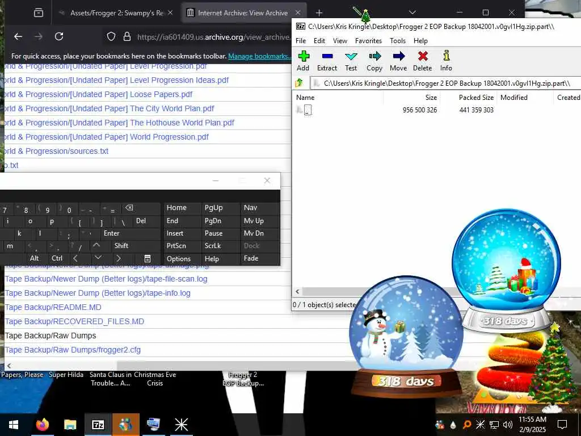
Task: Go up one folder level in 7-Zip
Action: [299, 83]
